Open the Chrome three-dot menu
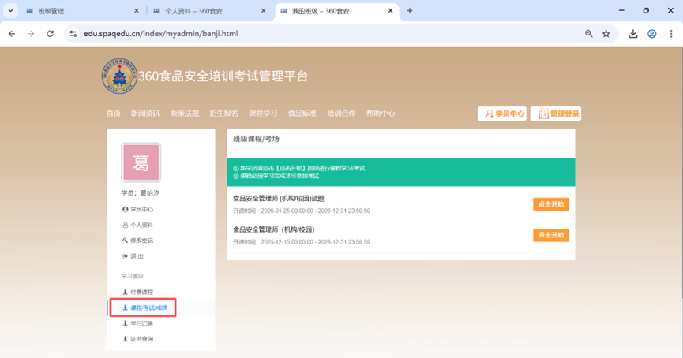 pyautogui.click(x=671, y=34)
